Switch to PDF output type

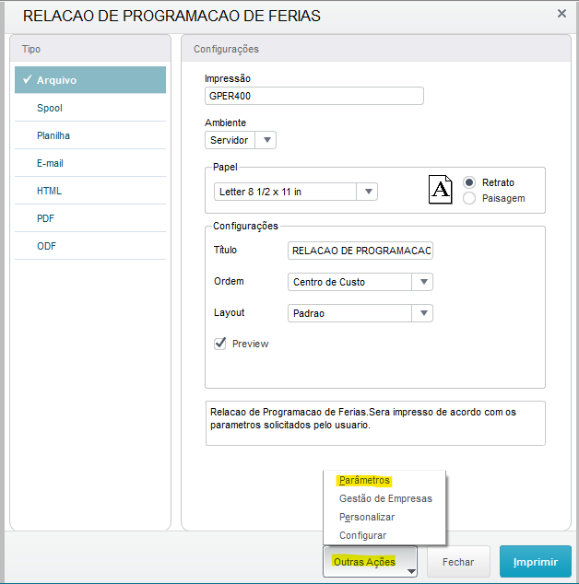(90, 218)
